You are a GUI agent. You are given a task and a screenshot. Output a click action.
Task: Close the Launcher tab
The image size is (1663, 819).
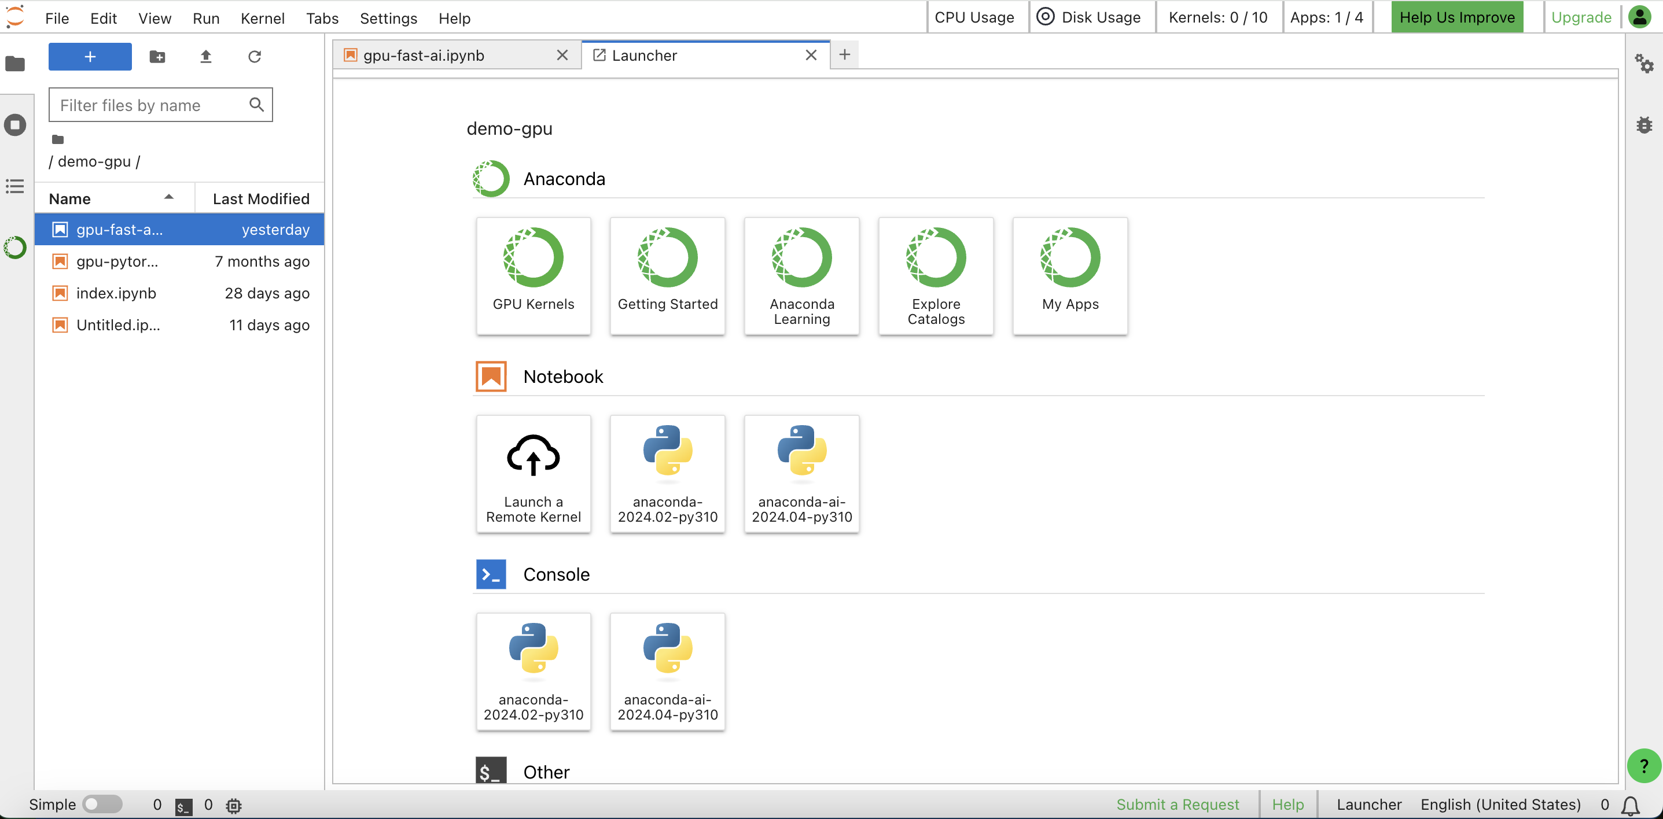tap(811, 56)
